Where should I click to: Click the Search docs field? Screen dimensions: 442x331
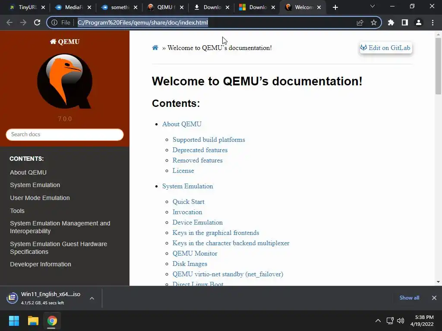click(65, 134)
